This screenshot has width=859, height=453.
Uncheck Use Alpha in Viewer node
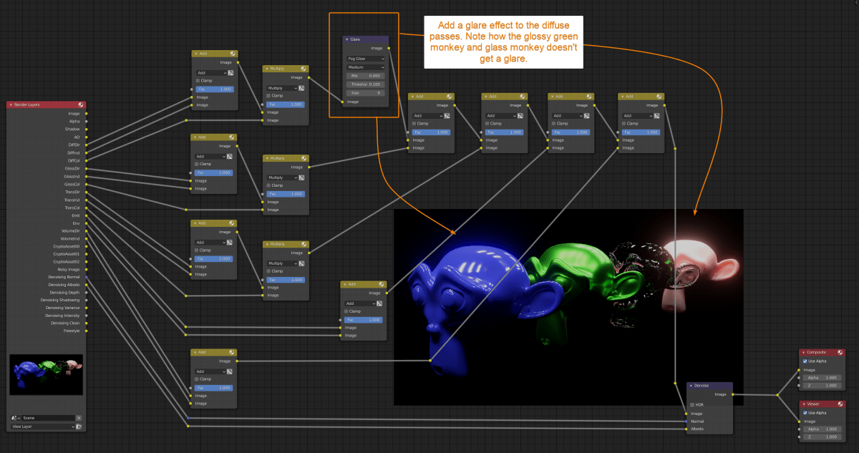coord(805,413)
